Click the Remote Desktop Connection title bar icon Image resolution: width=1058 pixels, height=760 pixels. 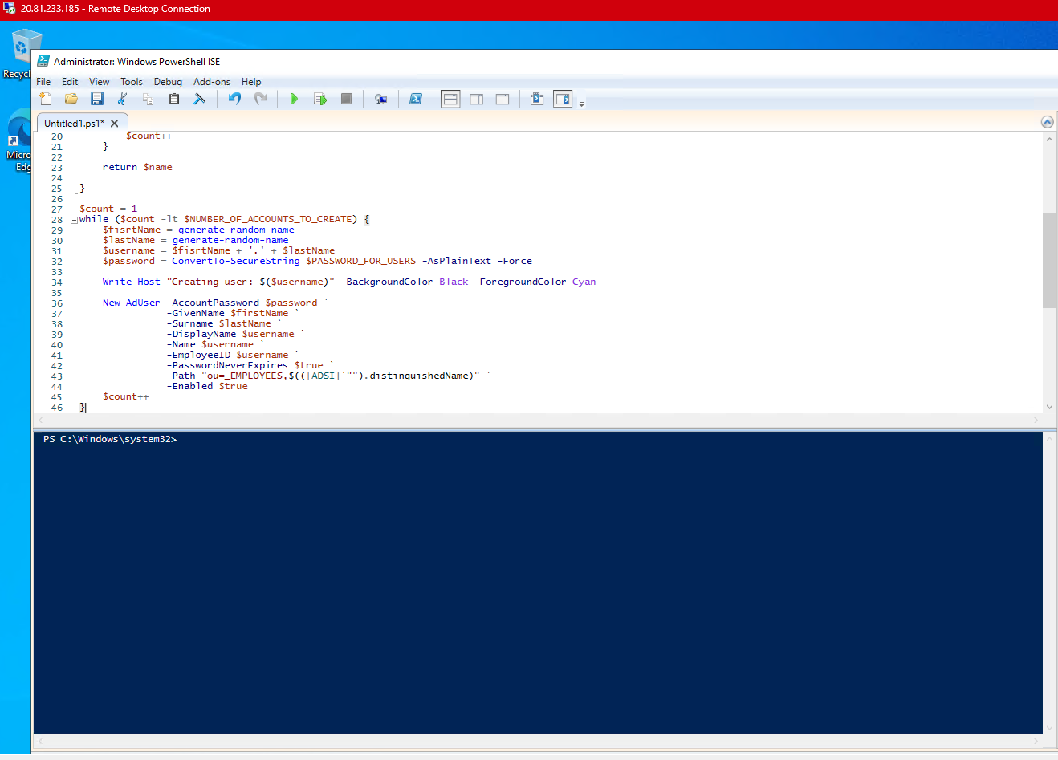pos(10,9)
